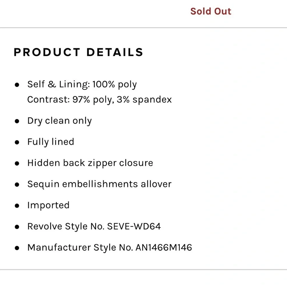The height and width of the screenshot is (287, 287).
Task: Click the bullet next to 'Sequin embellishments allover'
Action: pos(17,185)
